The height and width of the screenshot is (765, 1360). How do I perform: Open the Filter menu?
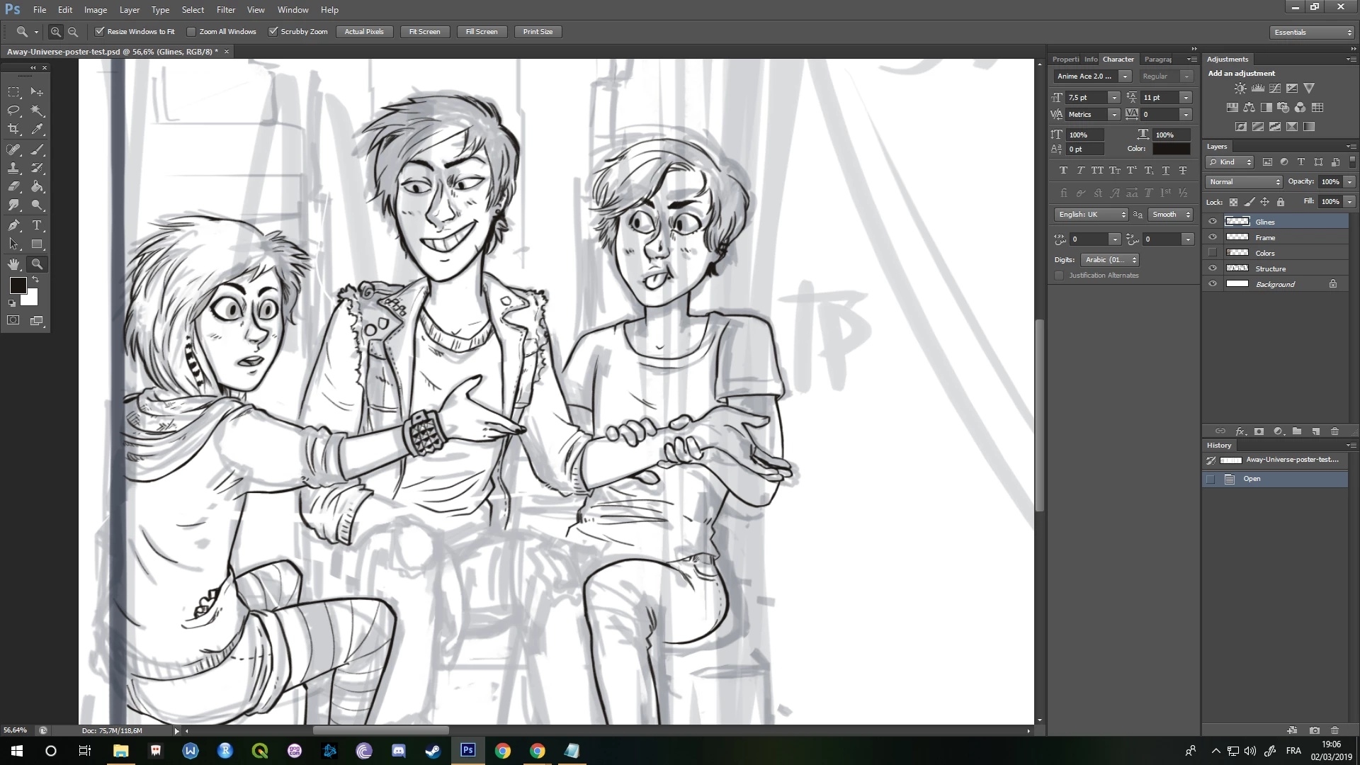coord(226,10)
